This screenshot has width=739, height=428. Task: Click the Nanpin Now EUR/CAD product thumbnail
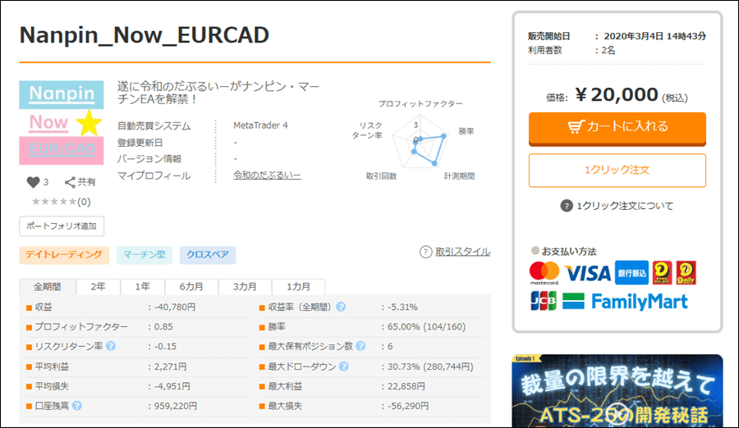coord(62,122)
